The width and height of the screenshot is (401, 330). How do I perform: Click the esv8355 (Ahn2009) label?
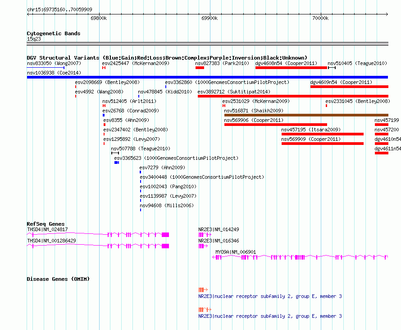pyautogui.click(x=126, y=120)
